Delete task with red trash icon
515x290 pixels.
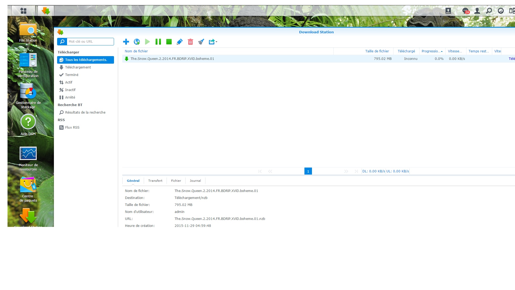(x=190, y=42)
